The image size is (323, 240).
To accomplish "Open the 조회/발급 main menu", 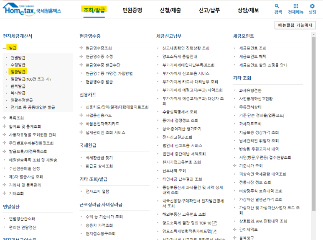I will point(94,10).
